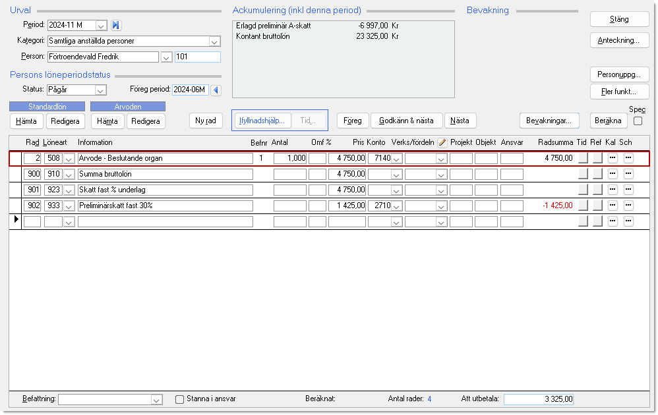
Task: Click the pencil icon in Verks/fördeln header
Action: [442, 142]
